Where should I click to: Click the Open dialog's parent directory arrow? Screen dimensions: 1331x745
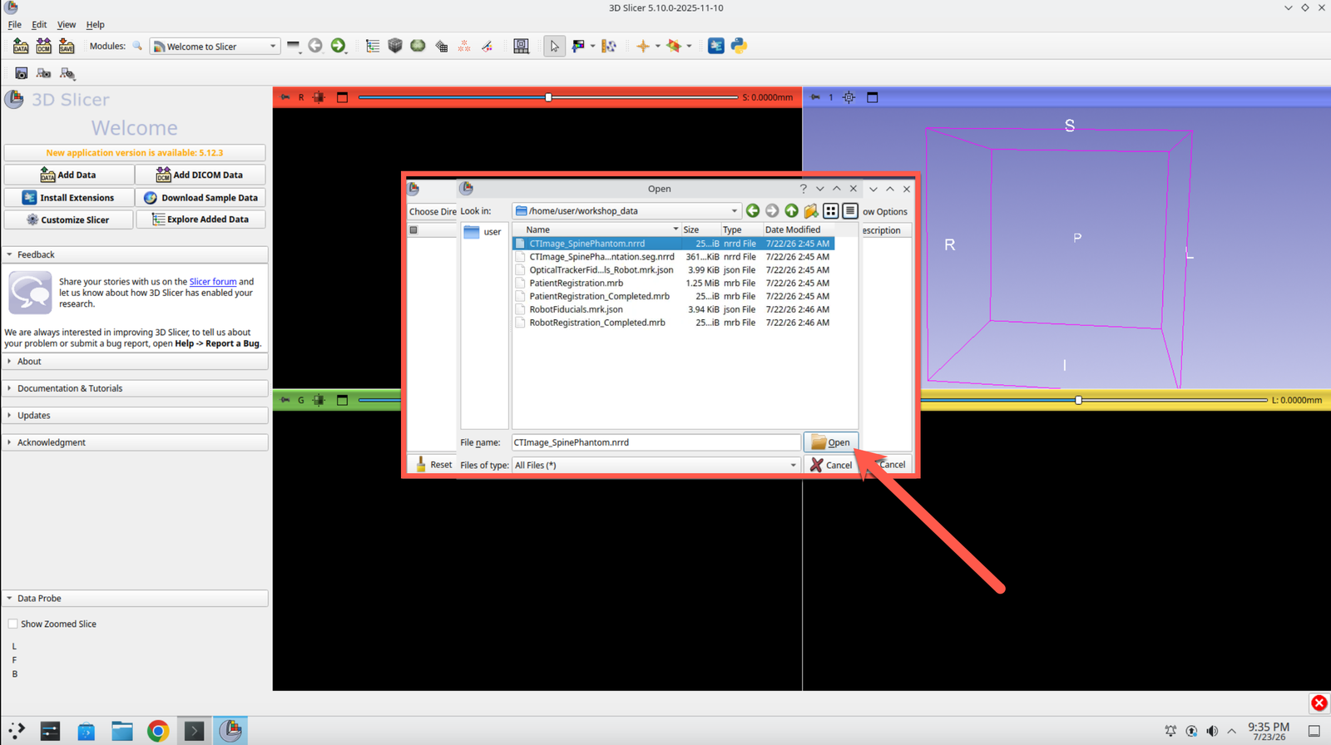[x=791, y=211]
